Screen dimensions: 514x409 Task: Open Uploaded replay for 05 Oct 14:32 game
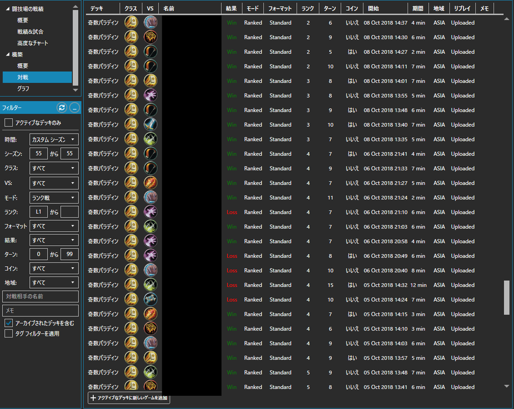(462, 285)
